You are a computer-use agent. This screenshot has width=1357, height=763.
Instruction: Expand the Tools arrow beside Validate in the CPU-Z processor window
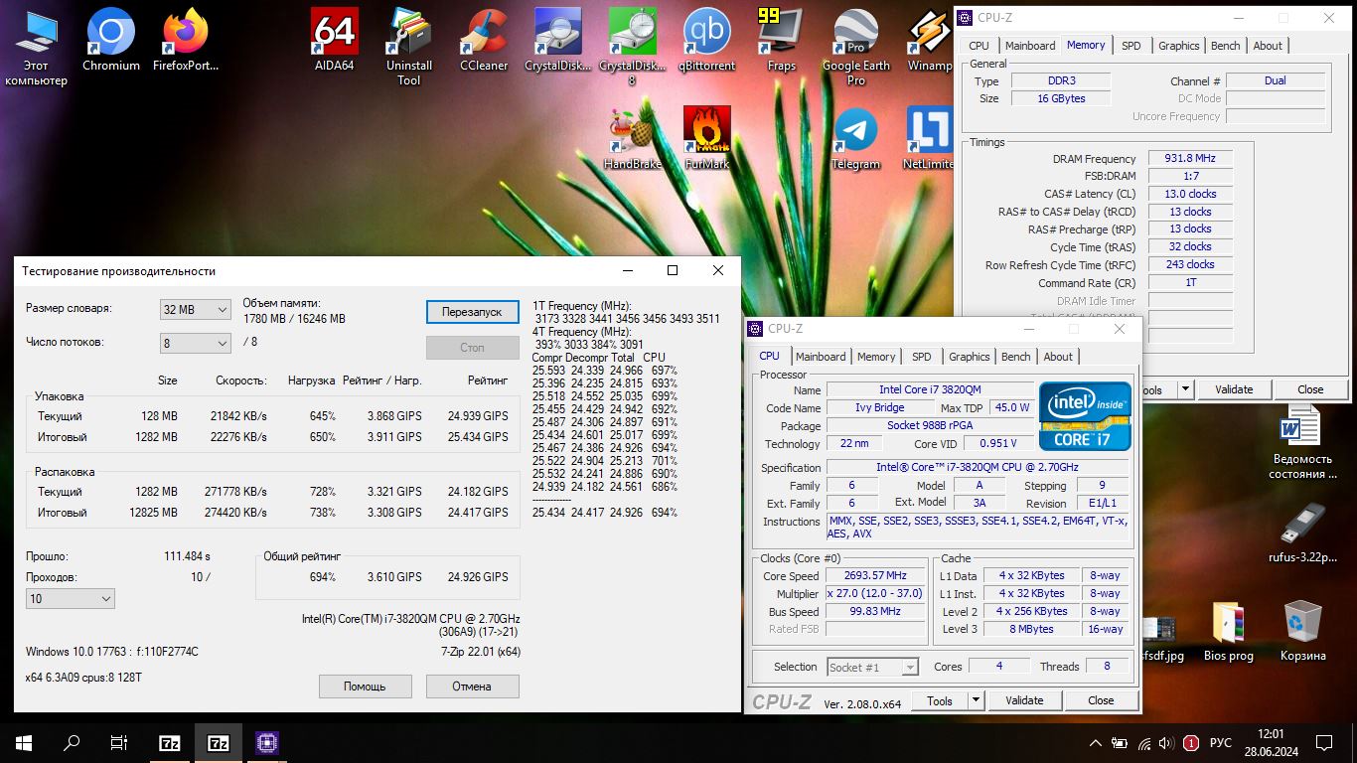pos(977,700)
